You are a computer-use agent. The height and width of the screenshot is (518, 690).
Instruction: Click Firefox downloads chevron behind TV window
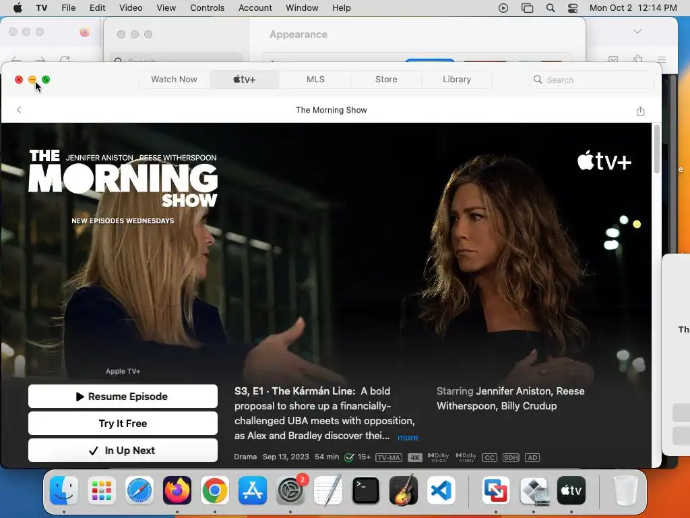coord(637,31)
